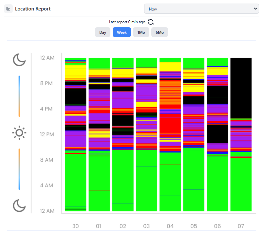
Task: Switch to the Day view
Action: coord(103,32)
